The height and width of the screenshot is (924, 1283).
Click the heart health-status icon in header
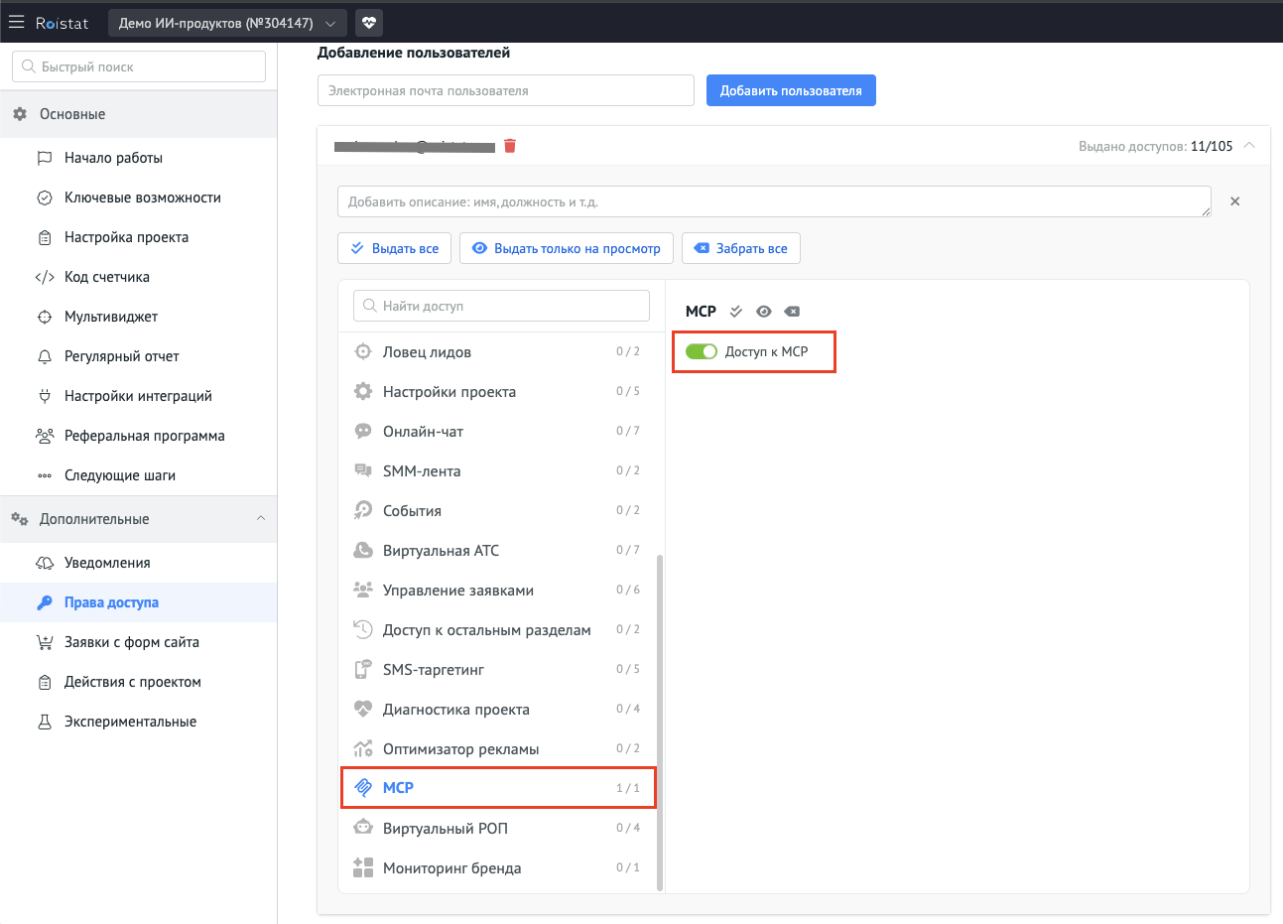[x=369, y=23]
